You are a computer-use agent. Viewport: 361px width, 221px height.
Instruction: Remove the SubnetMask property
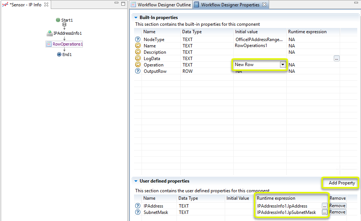click(x=337, y=212)
